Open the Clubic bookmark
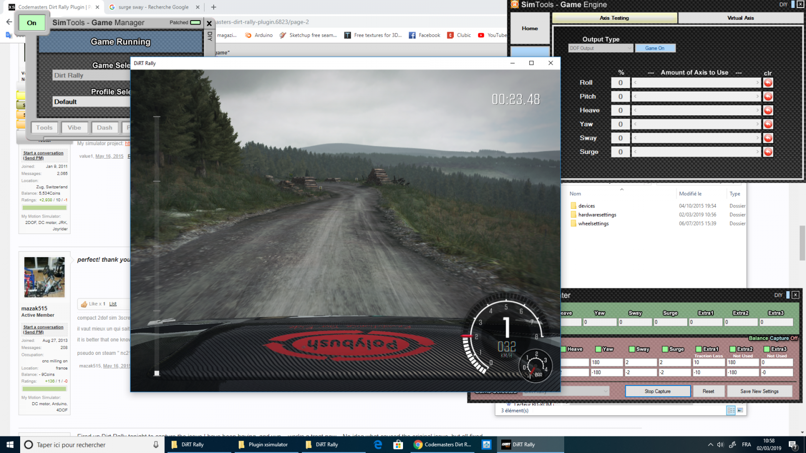 459,35
